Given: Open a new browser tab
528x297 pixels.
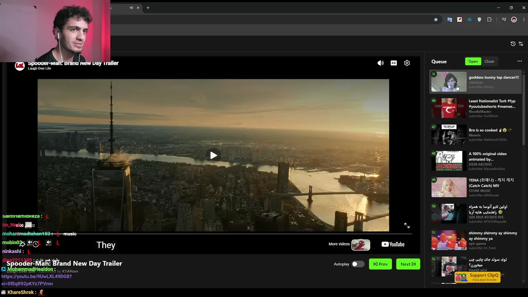Looking at the screenshot, I should pyautogui.click(x=148, y=7).
